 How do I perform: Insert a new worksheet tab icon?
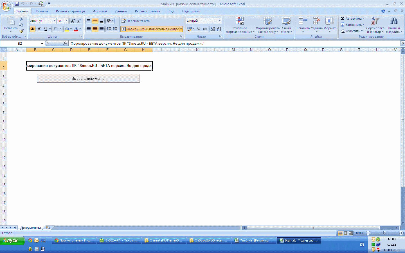click(48, 228)
